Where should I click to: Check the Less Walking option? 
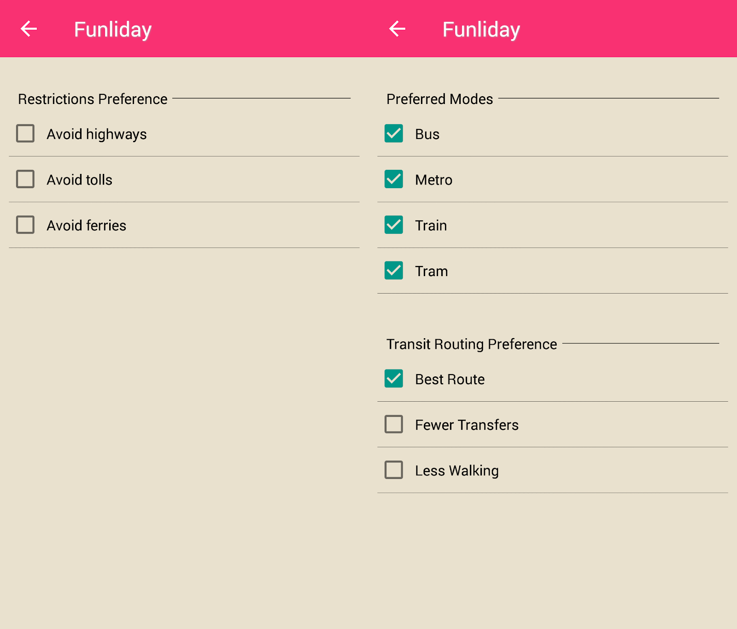click(x=394, y=470)
